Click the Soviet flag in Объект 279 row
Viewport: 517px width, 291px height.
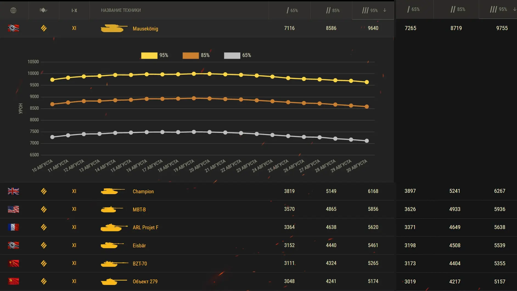point(13,281)
